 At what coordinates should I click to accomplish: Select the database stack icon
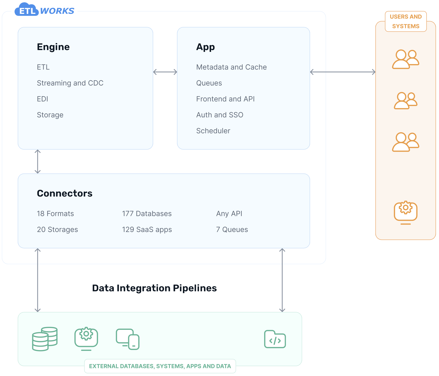(x=45, y=338)
